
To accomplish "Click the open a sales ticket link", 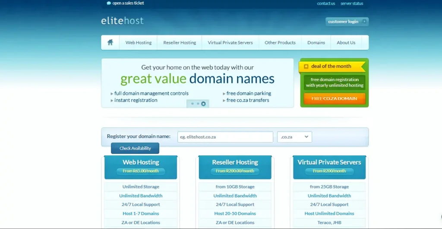I will (x=128, y=3).
